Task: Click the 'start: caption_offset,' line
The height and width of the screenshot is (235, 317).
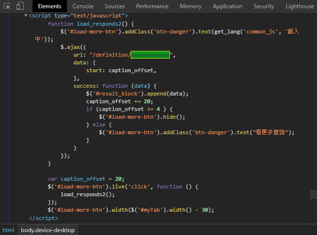Action: [x=121, y=70]
